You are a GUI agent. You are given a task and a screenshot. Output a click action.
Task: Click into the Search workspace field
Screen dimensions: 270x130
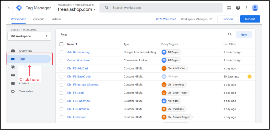coord(161,8)
